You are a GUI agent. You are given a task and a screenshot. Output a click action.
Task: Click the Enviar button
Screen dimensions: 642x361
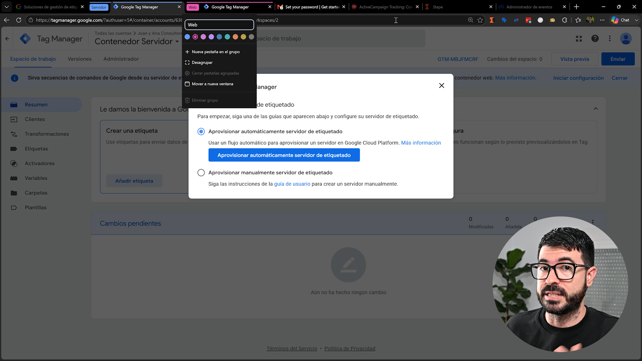pyautogui.click(x=618, y=59)
